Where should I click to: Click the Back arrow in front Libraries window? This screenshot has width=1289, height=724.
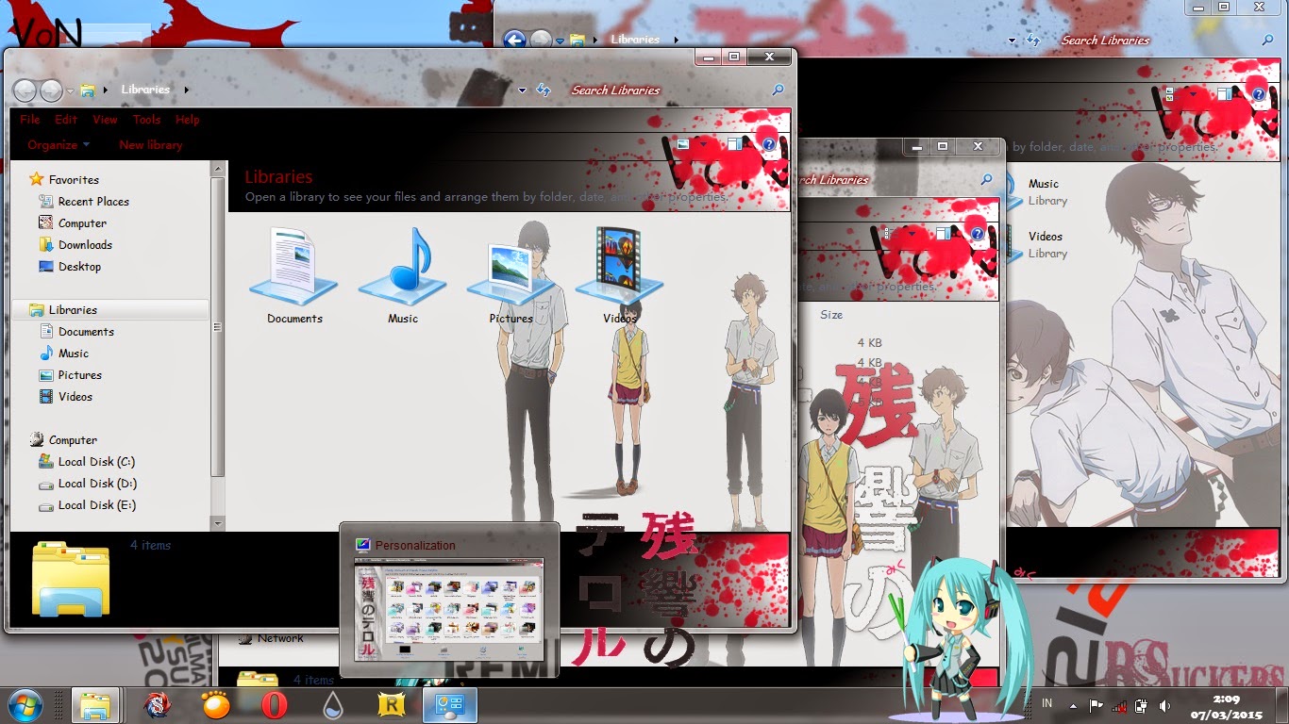coord(25,90)
